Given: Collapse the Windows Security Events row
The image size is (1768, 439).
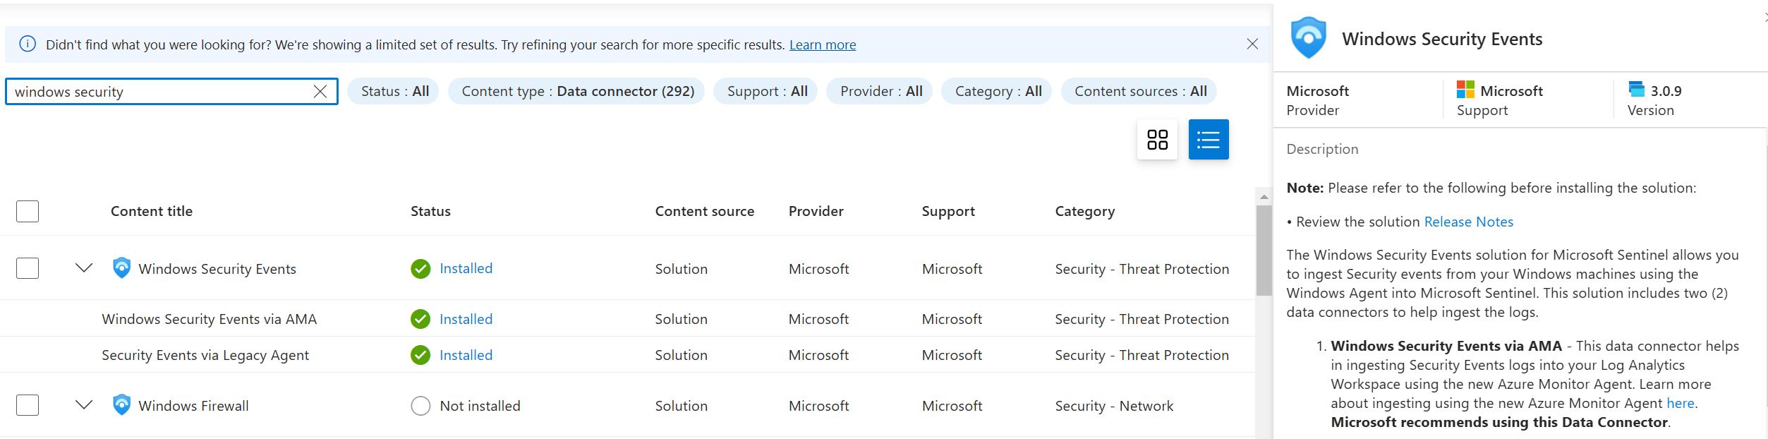Looking at the screenshot, I should pos(84,268).
